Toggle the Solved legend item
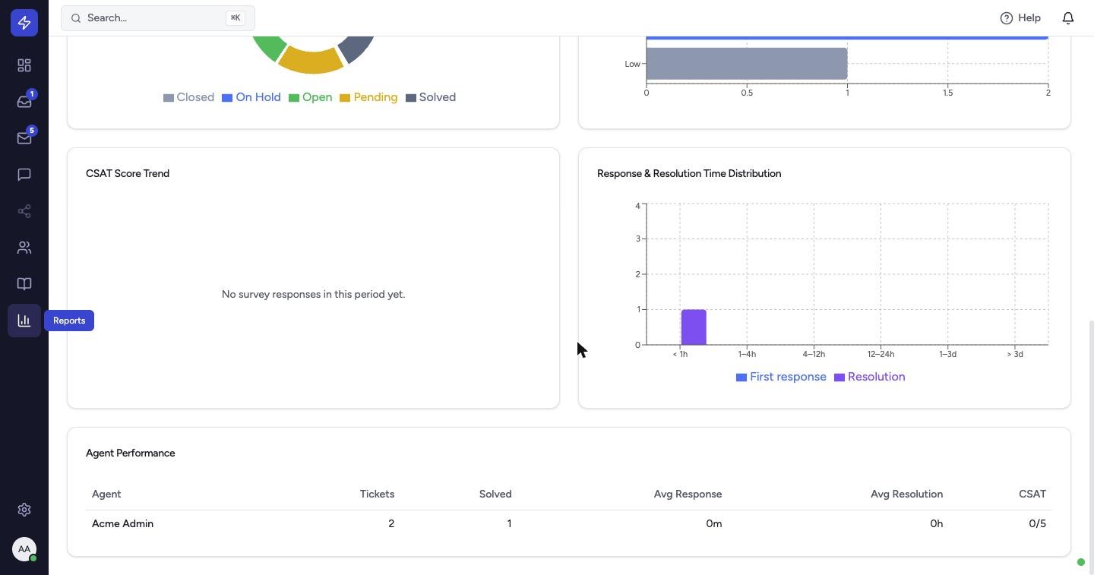 (x=431, y=97)
